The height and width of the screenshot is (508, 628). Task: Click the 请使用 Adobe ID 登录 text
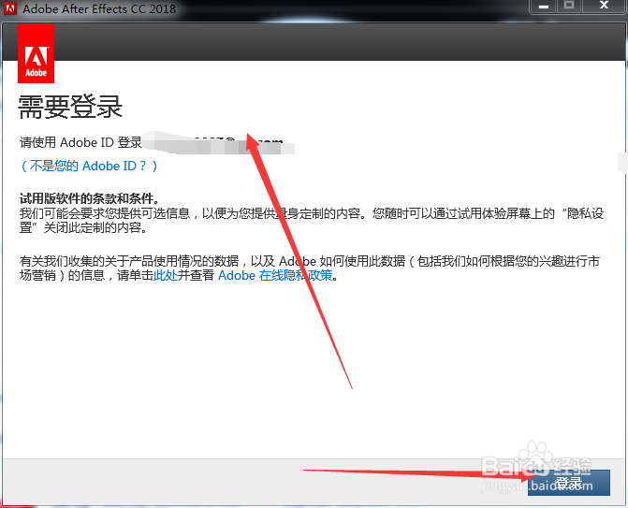[80, 142]
